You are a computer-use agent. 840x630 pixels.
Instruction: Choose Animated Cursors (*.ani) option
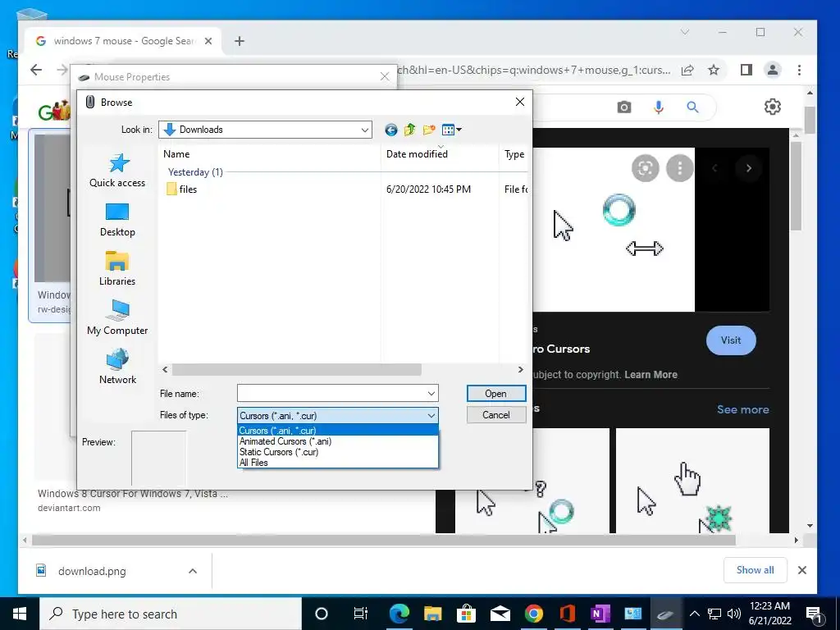pyautogui.click(x=337, y=441)
